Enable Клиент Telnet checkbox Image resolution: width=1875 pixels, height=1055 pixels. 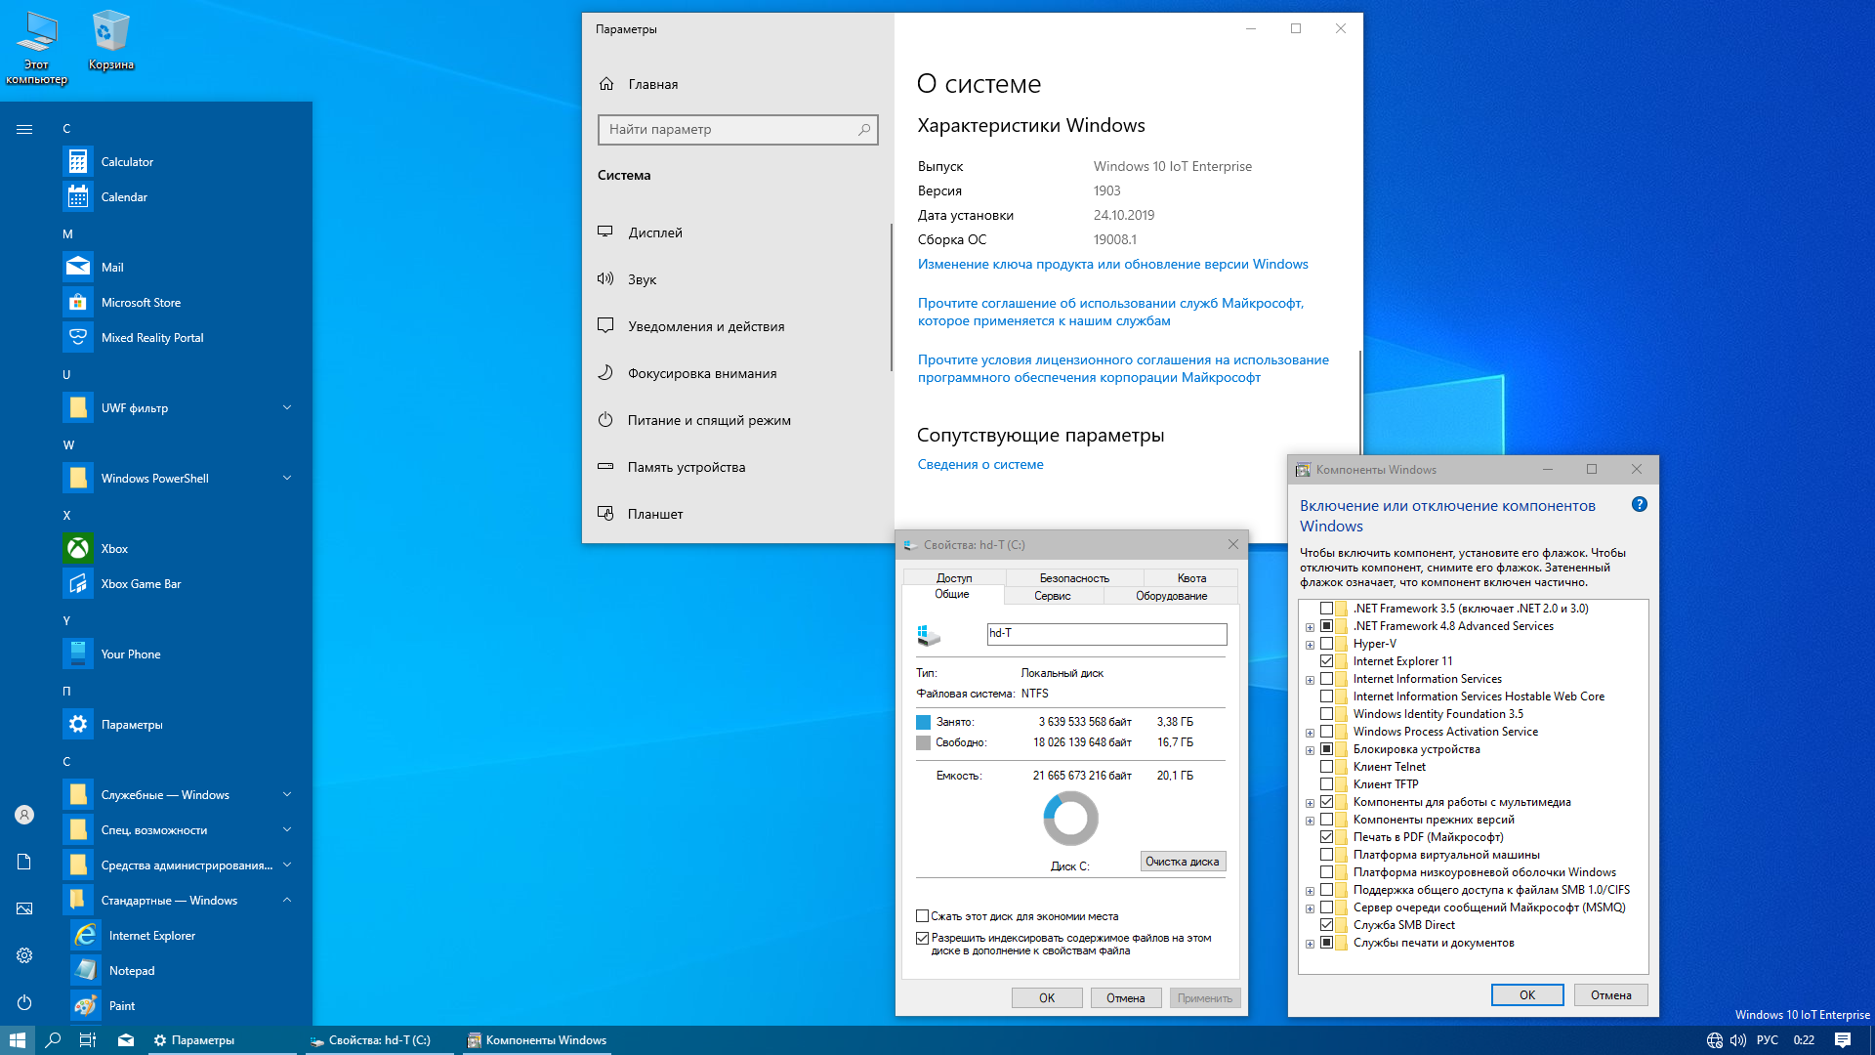[1326, 767]
